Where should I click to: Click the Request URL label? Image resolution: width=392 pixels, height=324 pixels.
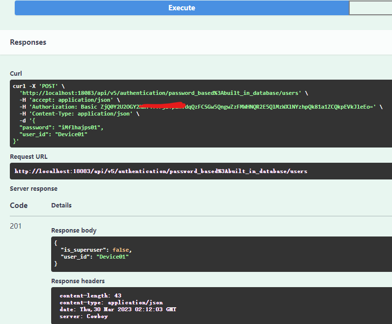[x=29, y=157]
